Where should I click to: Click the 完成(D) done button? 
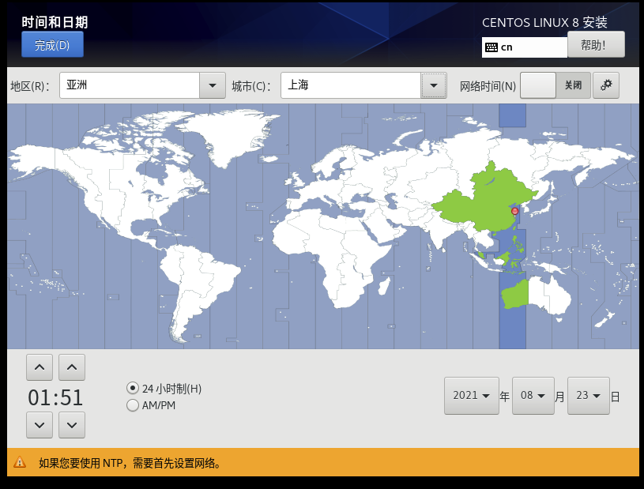52,44
